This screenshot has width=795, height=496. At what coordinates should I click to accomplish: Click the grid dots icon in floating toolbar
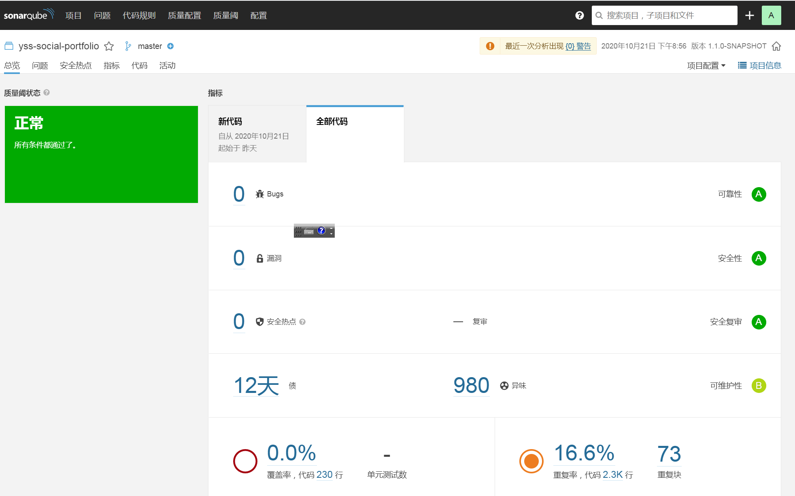click(298, 231)
